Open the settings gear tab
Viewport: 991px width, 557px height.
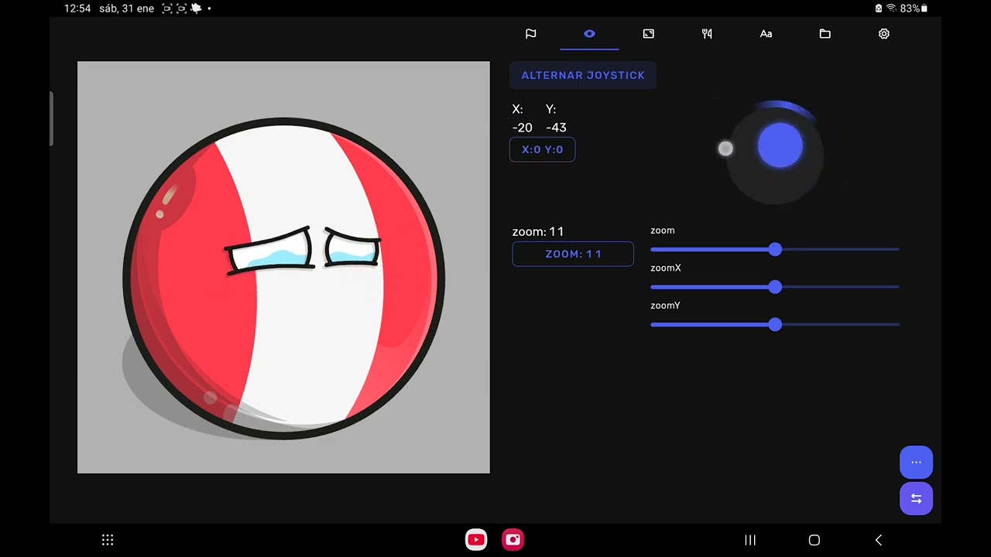click(883, 34)
